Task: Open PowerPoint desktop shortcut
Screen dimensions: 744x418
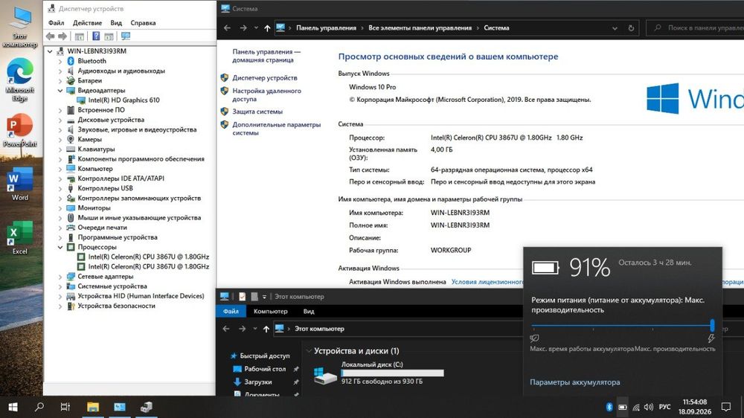Action: [20, 130]
